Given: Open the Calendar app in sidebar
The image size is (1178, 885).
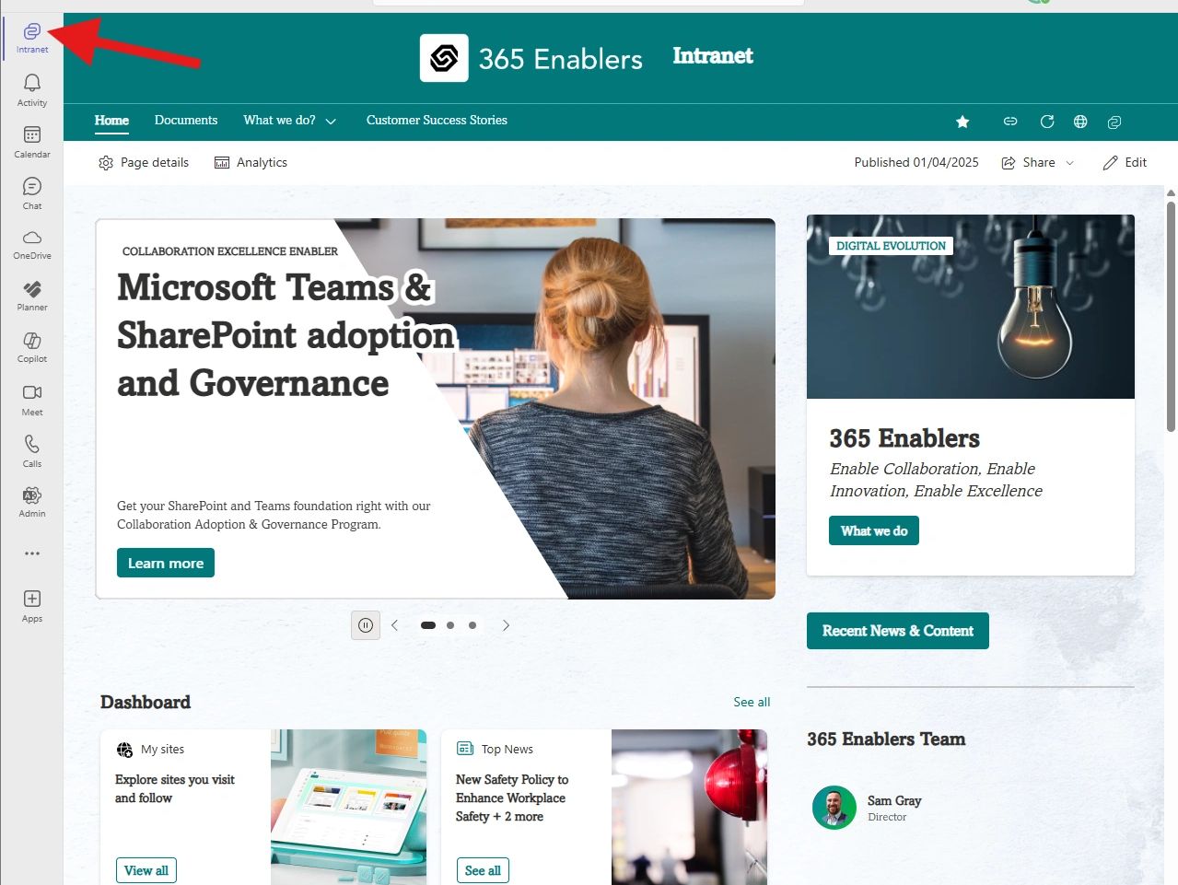Looking at the screenshot, I should 32,134.
